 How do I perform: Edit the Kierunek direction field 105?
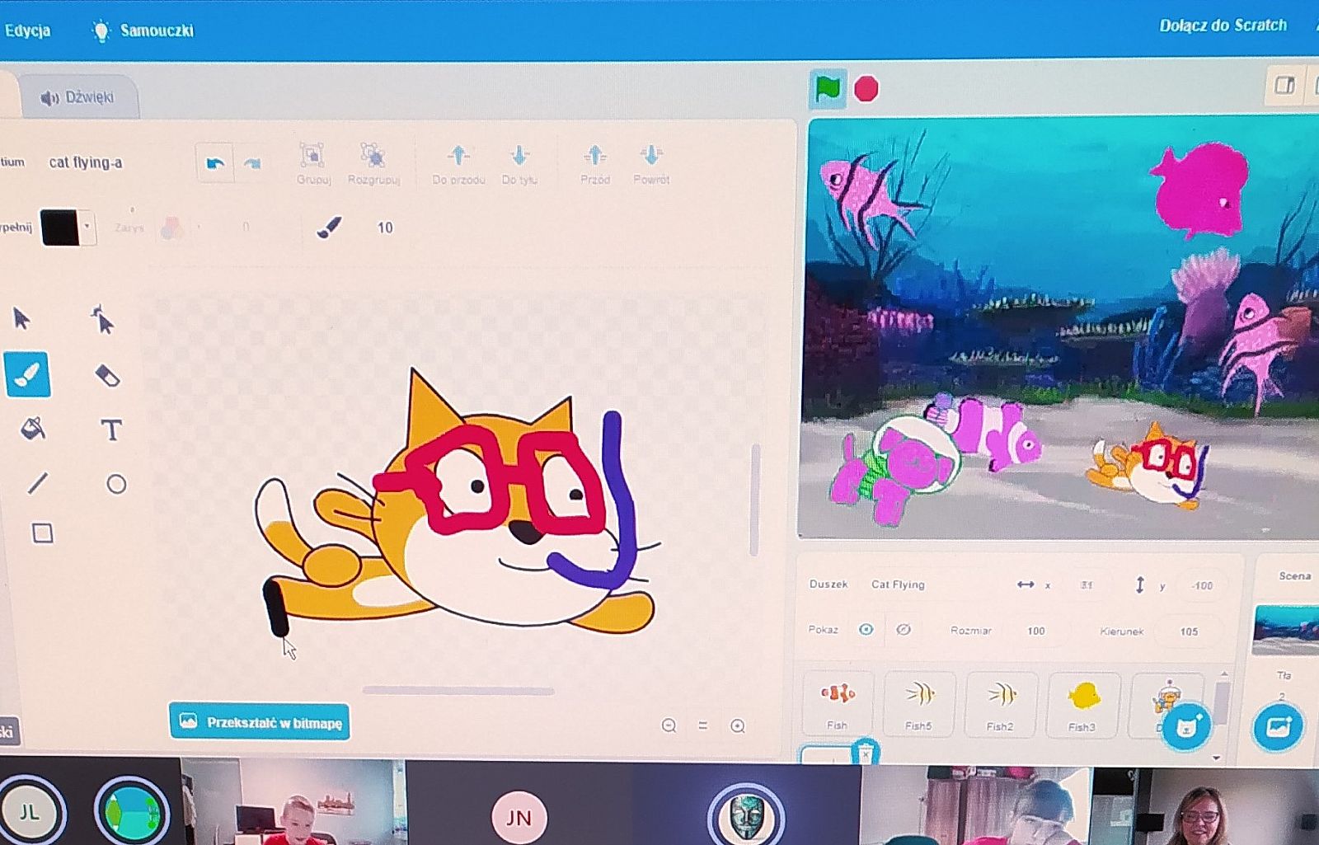[1189, 631]
